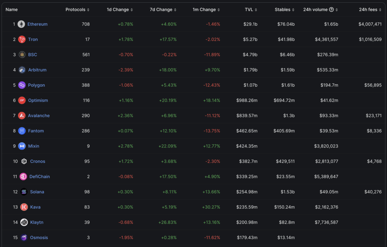Click the Avalanche chain logo icon

(x=22, y=116)
